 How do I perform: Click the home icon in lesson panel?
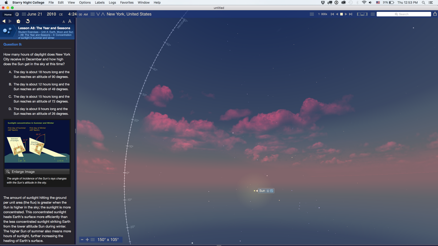coord(18,21)
